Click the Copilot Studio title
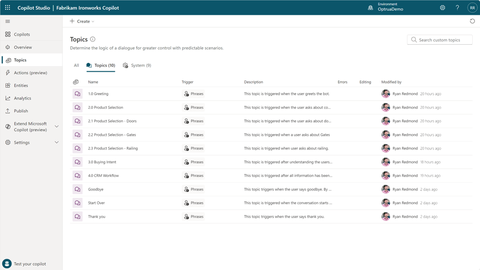 (34, 8)
